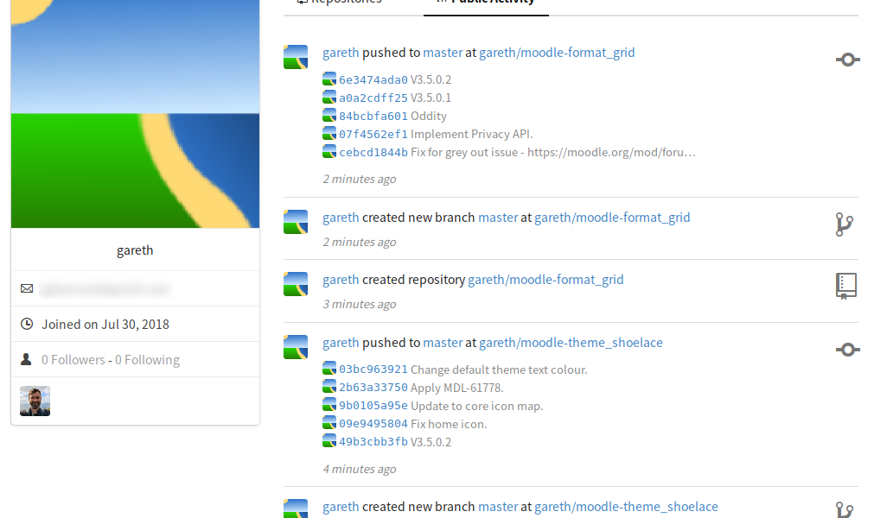Open gareth/moodle-format_grid in created new branch entry
Image resolution: width=874 pixels, height=518 pixels.
pyautogui.click(x=612, y=217)
